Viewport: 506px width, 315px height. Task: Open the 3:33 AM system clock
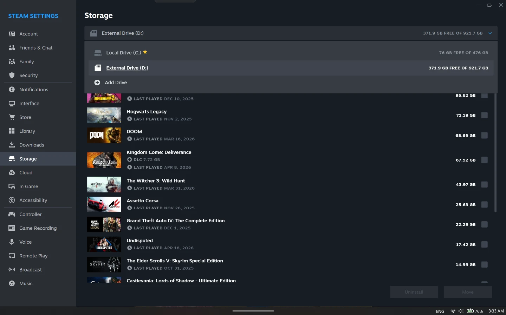click(x=496, y=311)
